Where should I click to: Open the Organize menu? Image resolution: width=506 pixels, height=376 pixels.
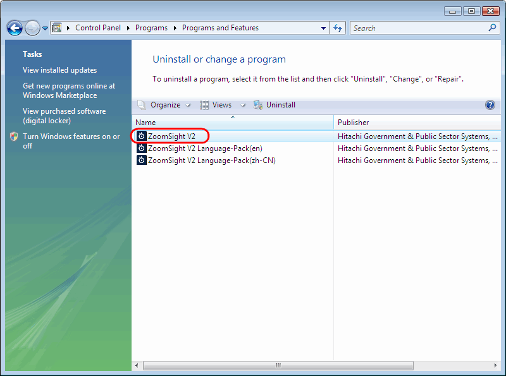pos(165,105)
